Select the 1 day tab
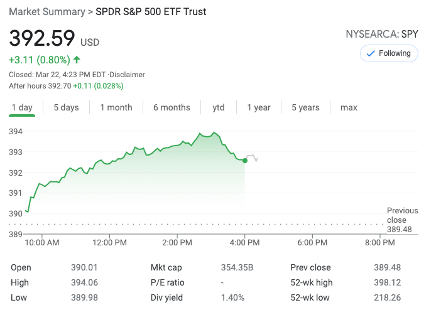441x310 pixels. point(22,107)
